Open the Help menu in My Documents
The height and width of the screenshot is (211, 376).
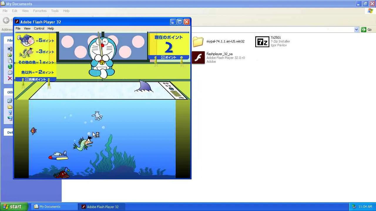pos(66,11)
